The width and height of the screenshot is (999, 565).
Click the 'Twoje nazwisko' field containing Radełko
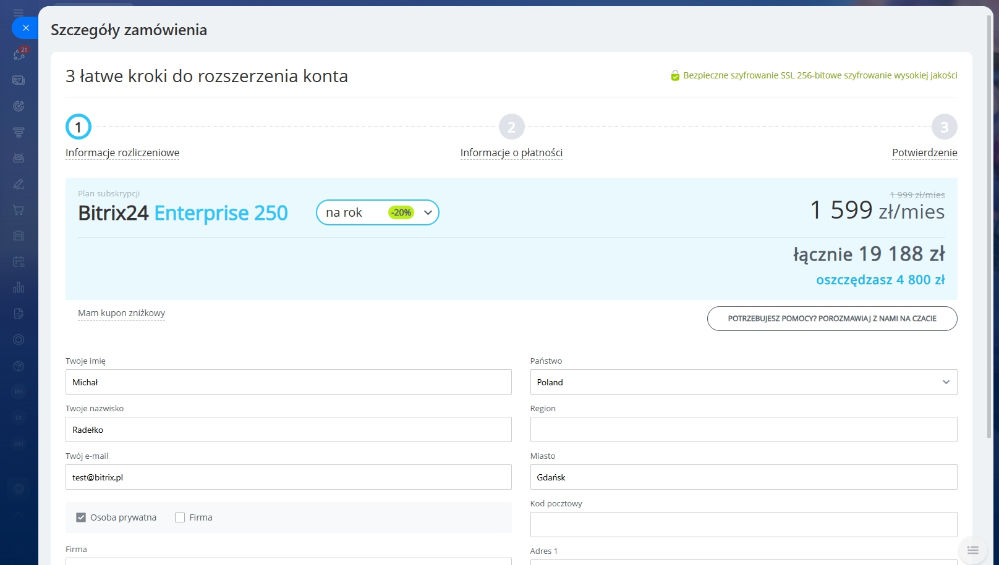pos(289,430)
